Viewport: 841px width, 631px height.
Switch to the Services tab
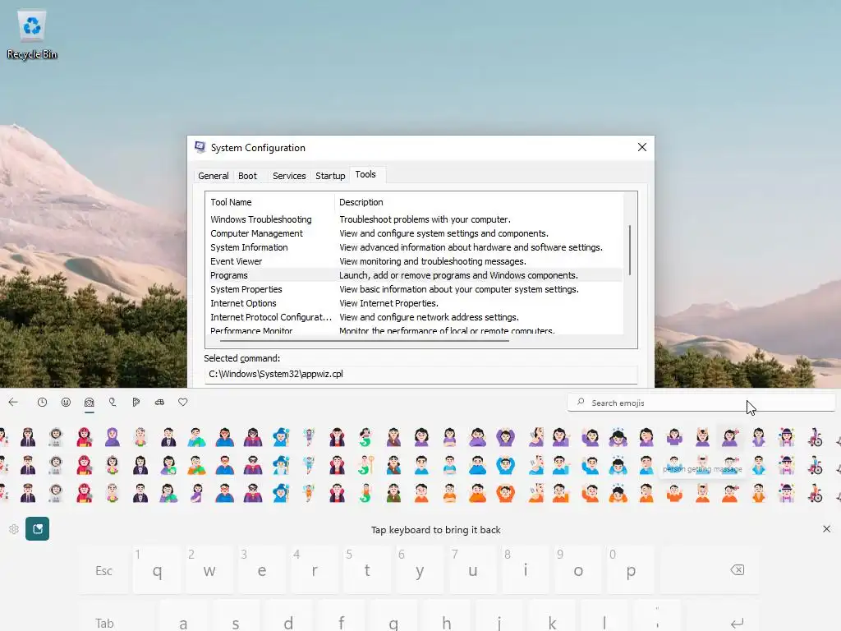[289, 176]
